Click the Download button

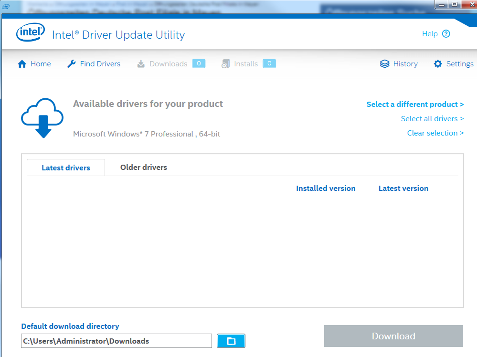(393, 336)
